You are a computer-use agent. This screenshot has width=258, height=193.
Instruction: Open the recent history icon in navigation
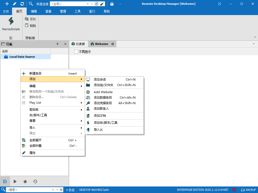coord(35,181)
